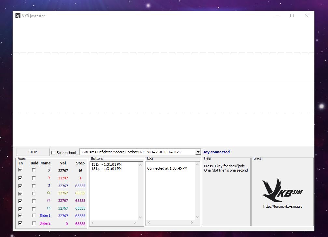This screenshot has width=328, height=237.
Task: Select the '13 Dn - 1:31:01 PM' entry
Action: pyautogui.click(x=106, y=164)
